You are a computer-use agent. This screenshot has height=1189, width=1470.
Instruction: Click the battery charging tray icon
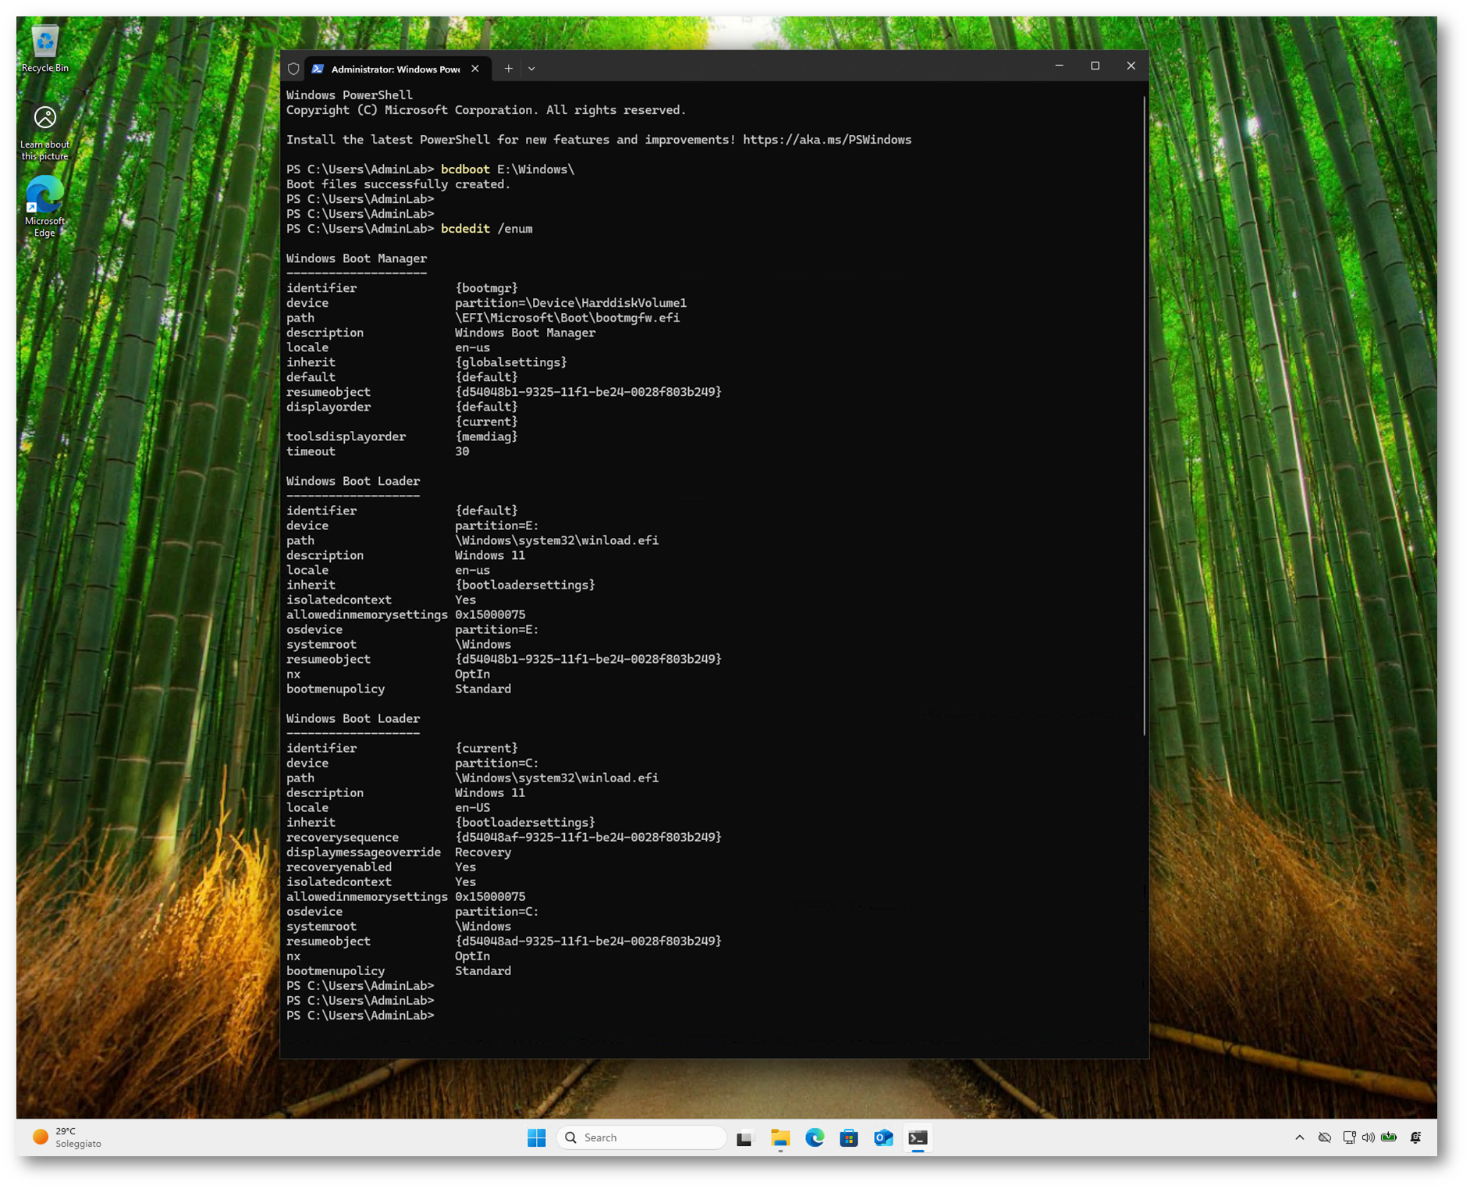[1389, 1137]
